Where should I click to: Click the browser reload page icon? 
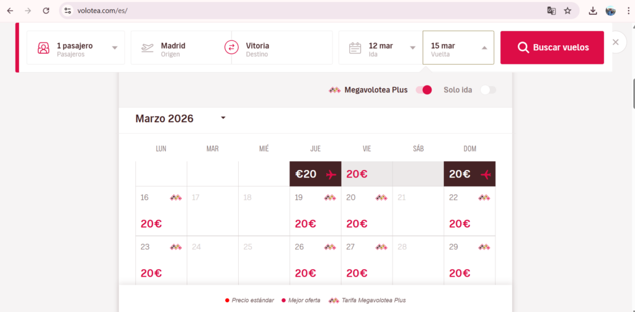coord(46,11)
